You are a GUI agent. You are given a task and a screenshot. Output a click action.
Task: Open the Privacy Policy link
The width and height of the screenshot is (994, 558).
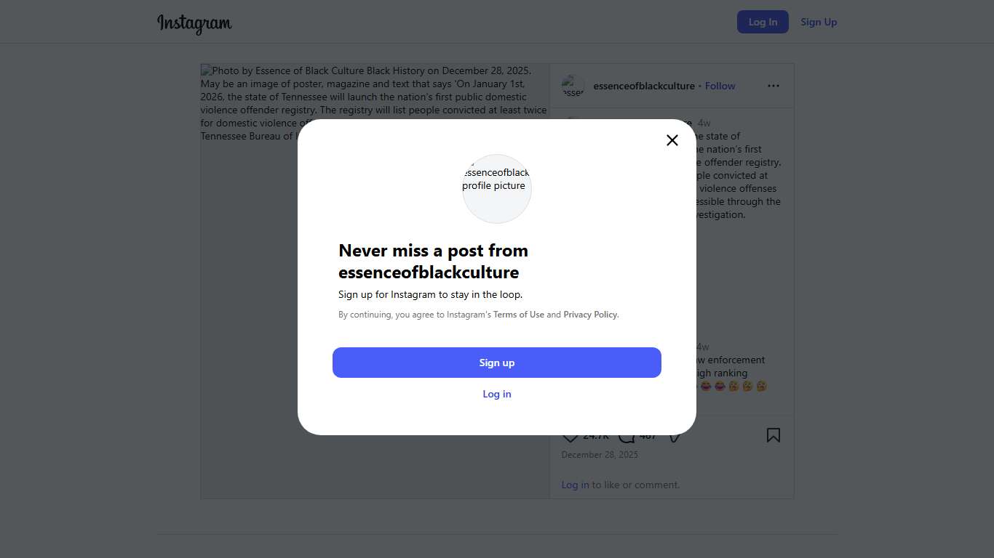(590, 315)
